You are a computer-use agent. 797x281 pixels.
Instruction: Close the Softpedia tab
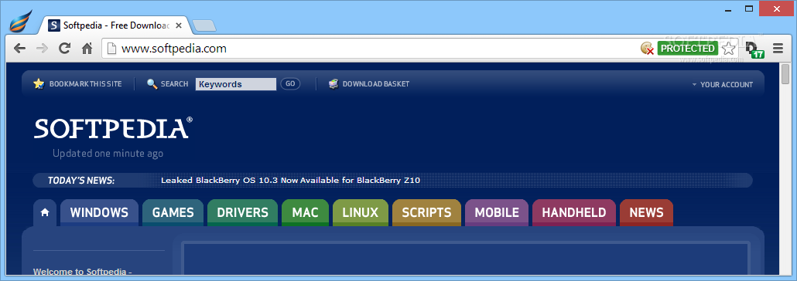click(179, 25)
